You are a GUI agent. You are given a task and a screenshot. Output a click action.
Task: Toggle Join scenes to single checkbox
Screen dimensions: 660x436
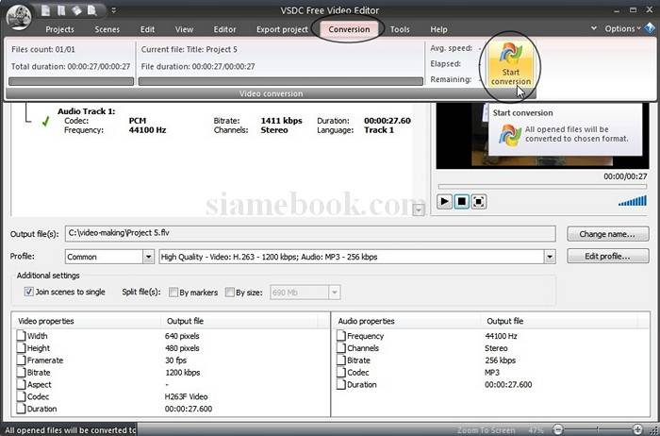tap(28, 292)
